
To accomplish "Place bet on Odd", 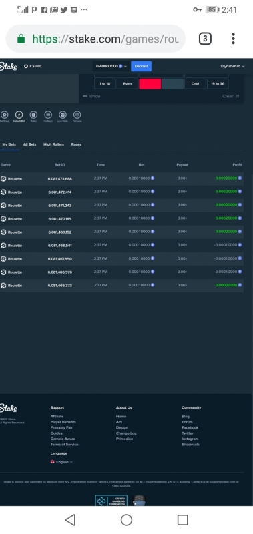I will (195, 84).
